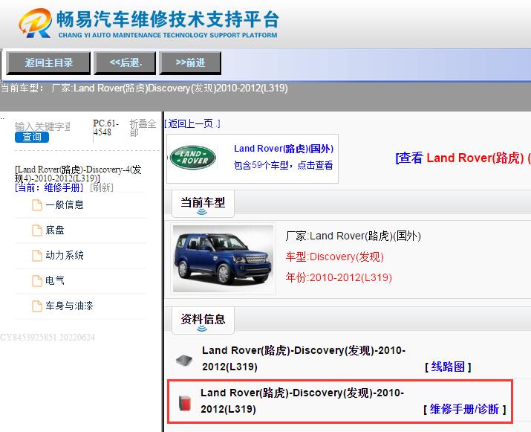
Task: Click the 当前车型 status line in gray bar
Action: click(x=145, y=88)
